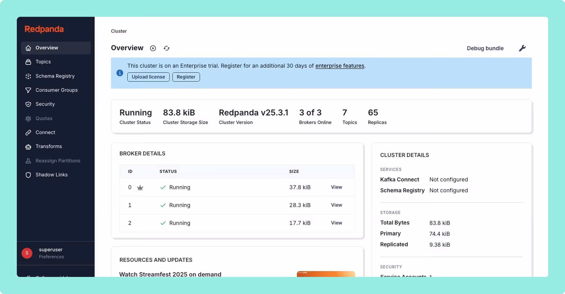This screenshot has height=294, width=565.
Task: Open superuser Preferences
Action: pos(51,257)
